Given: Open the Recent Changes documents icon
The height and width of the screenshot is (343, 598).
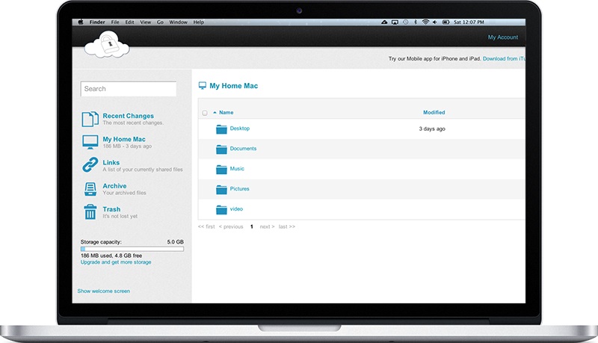Looking at the screenshot, I should [89, 119].
